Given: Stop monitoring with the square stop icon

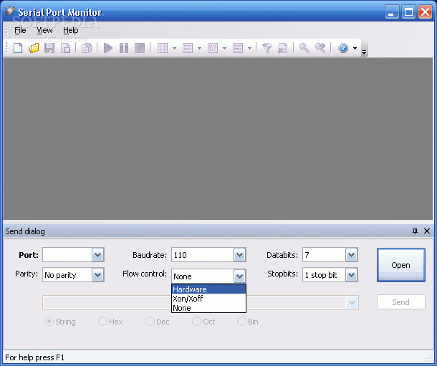Looking at the screenshot, I should (x=140, y=48).
